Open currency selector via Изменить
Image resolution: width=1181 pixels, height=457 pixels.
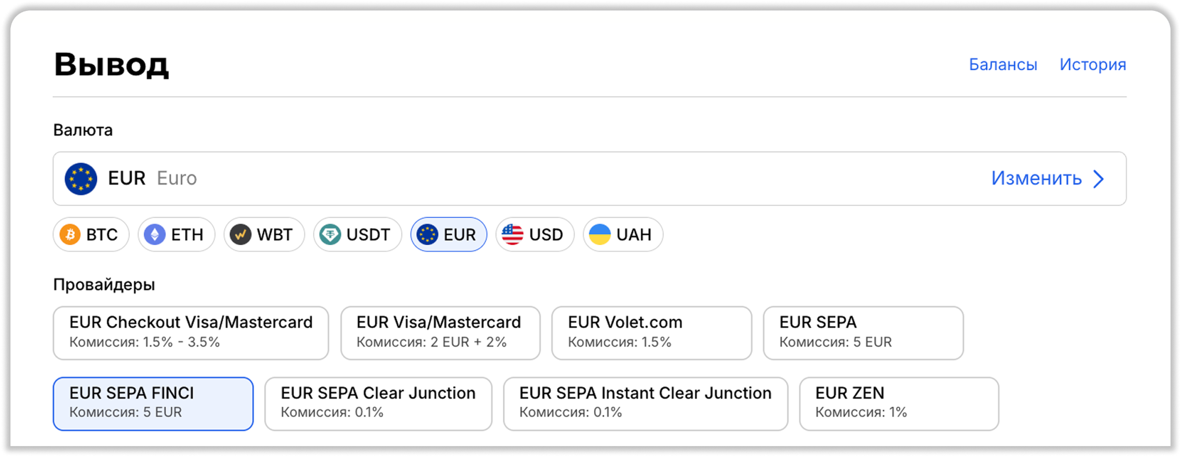pos(1036,178)
